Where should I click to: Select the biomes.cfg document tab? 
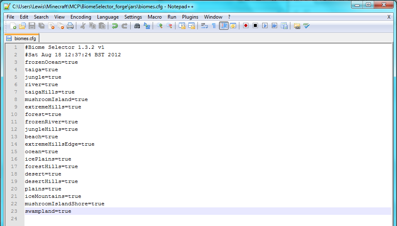[x=22, y=38]
